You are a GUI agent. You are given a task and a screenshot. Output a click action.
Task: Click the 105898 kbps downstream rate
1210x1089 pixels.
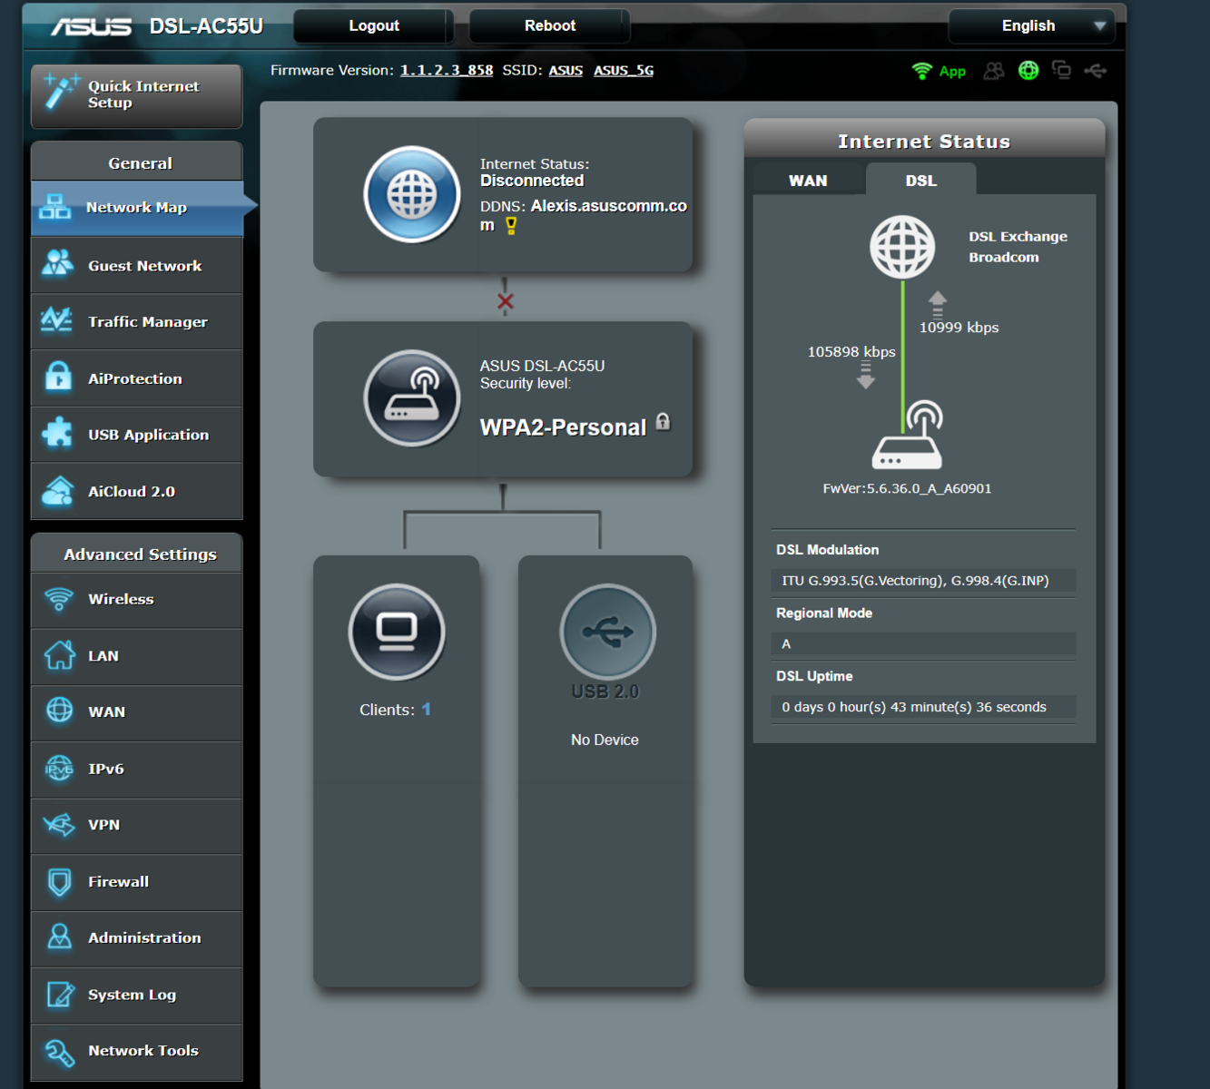click(851, 352)
